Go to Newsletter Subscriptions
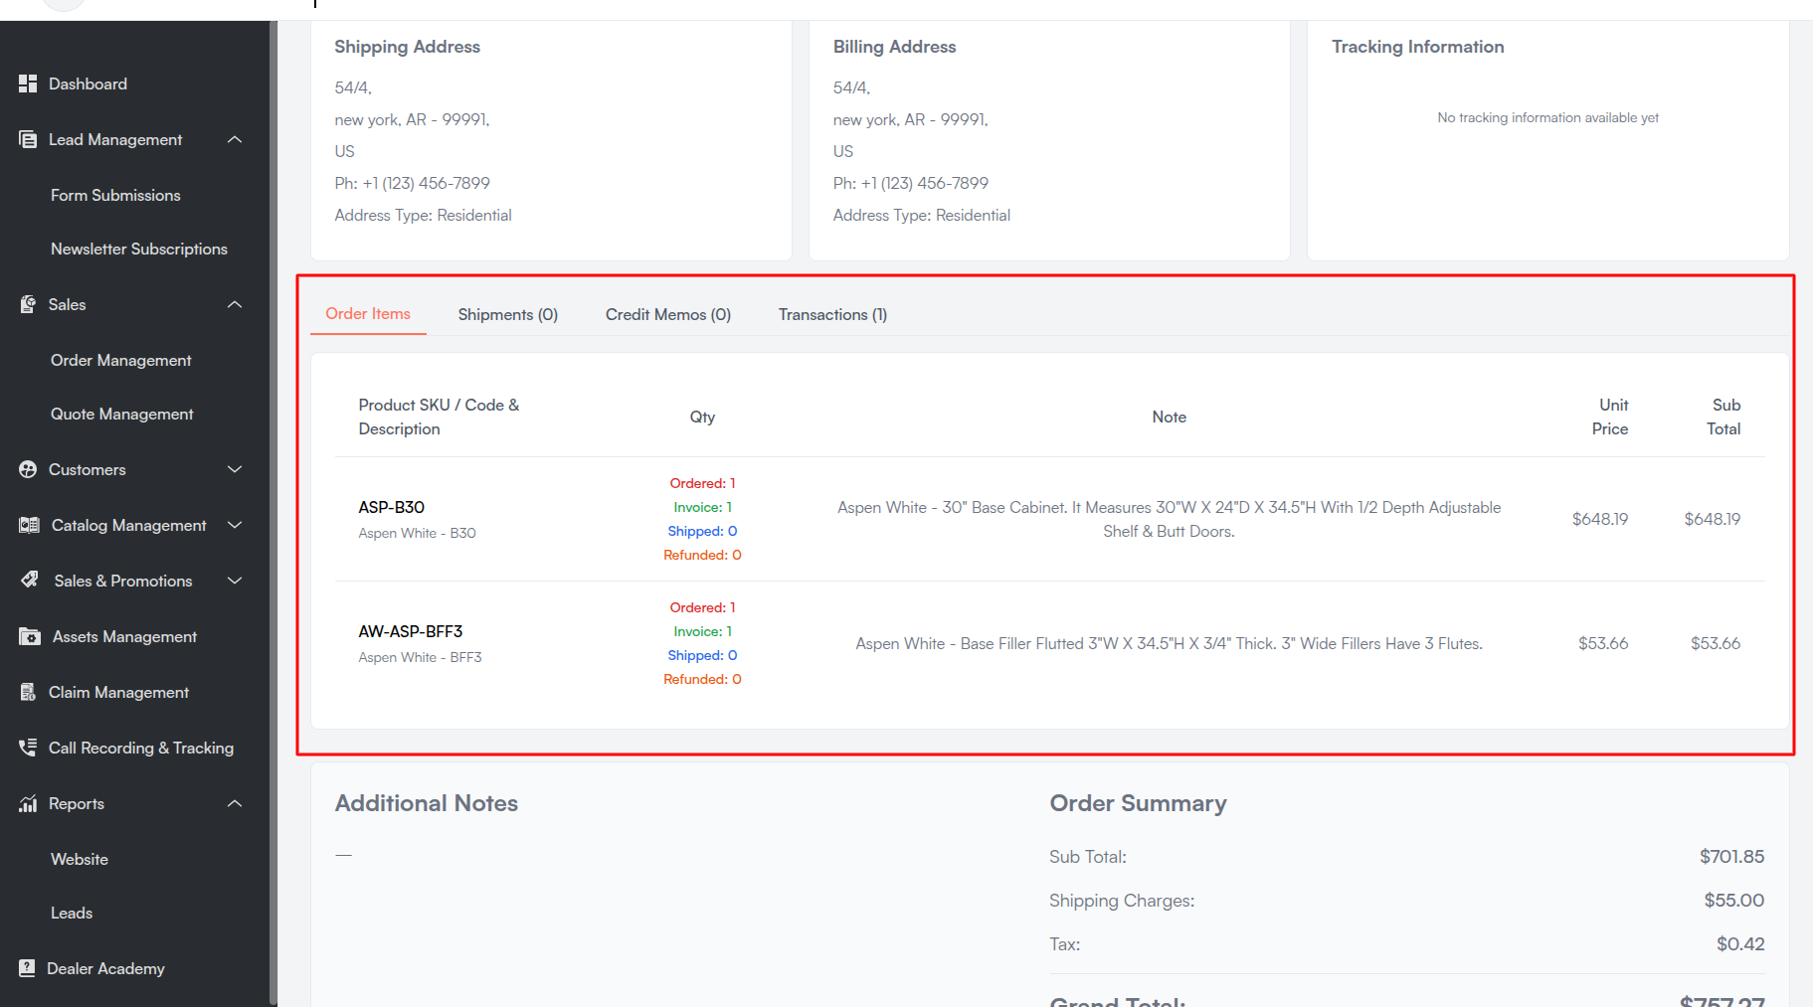The height and width of the screenshot is (1007, 1813). (x=139, y=249)
